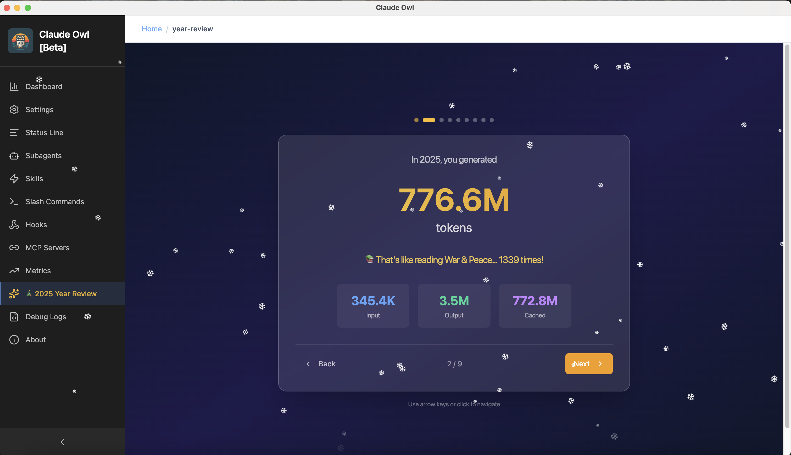Open the Metrics menu item

pyautogui.click(x=38, y=271)
